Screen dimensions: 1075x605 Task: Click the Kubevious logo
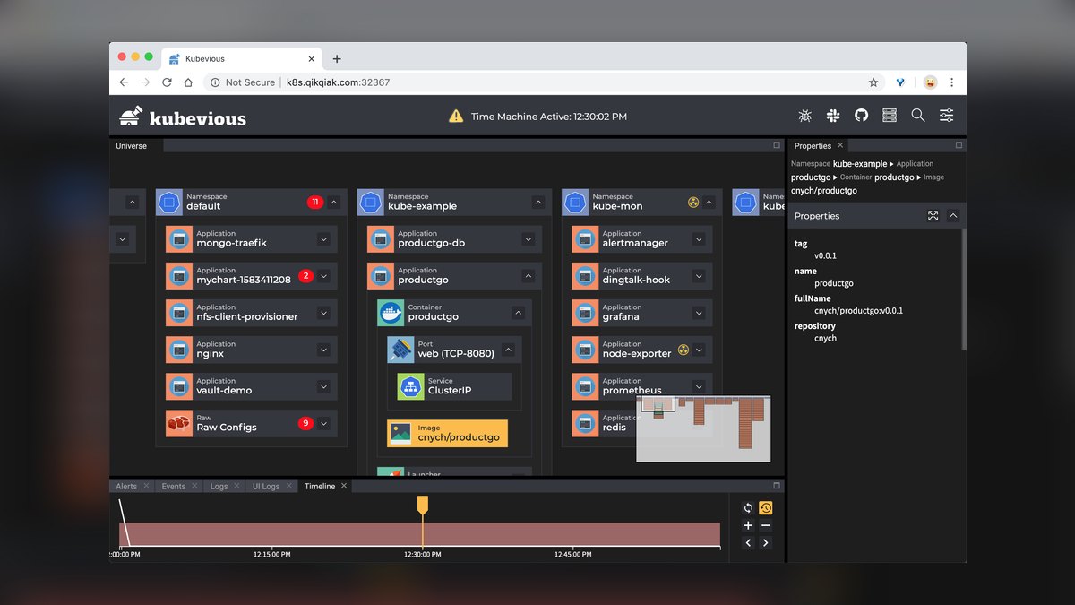pos(183,117)
